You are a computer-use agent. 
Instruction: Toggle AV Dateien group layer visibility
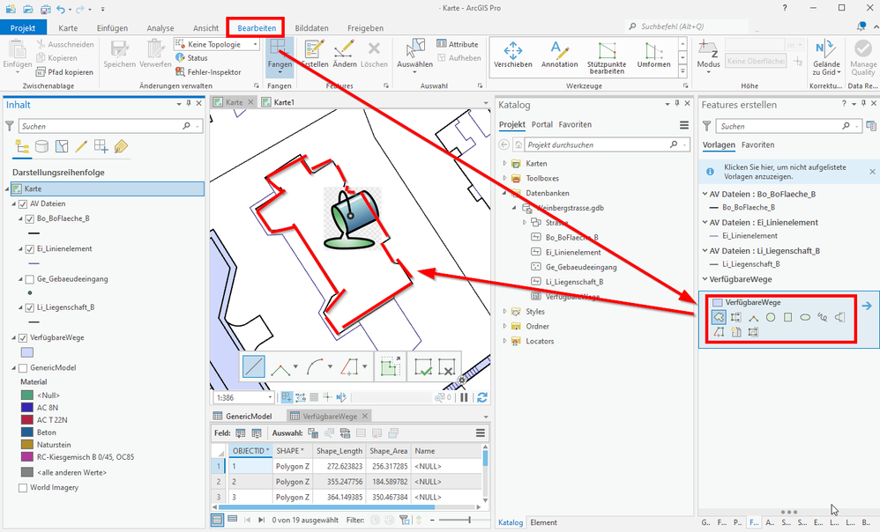pyautogui.click(x=23, y=204)
